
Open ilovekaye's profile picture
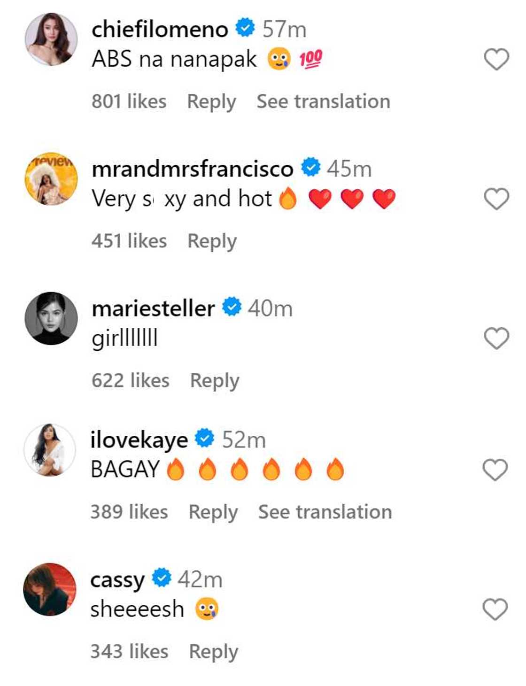point(50,450)
